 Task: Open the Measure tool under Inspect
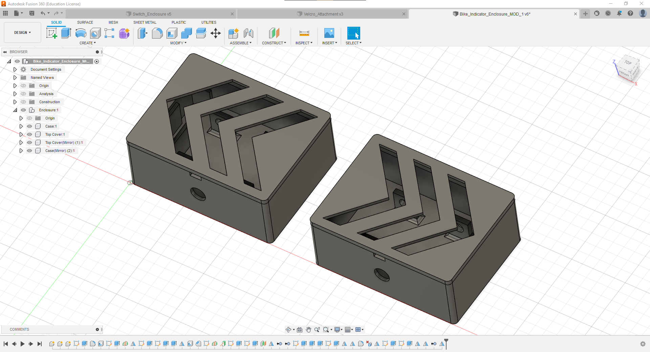[304, 33]
